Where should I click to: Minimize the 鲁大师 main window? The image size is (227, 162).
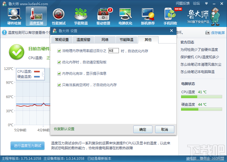pyautogui.click(x=214, y=3)
